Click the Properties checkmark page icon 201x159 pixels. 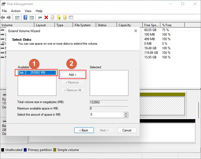coord(52,17)
